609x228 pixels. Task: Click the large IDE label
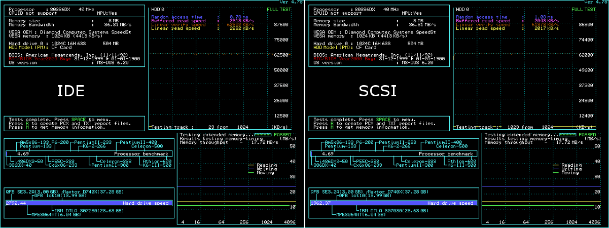pyautogui.click(x=70, y=91)
